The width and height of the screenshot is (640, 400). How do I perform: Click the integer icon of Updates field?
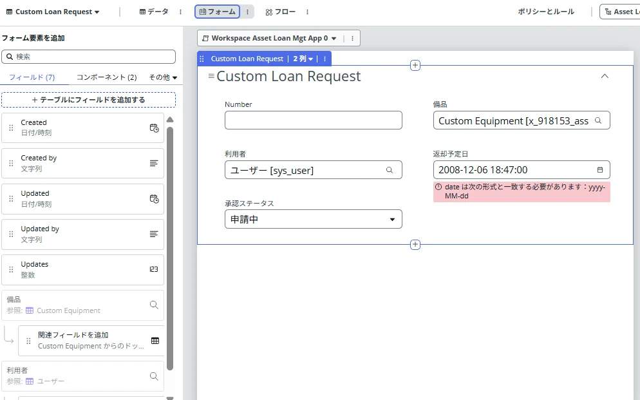[x=154, y=269]
